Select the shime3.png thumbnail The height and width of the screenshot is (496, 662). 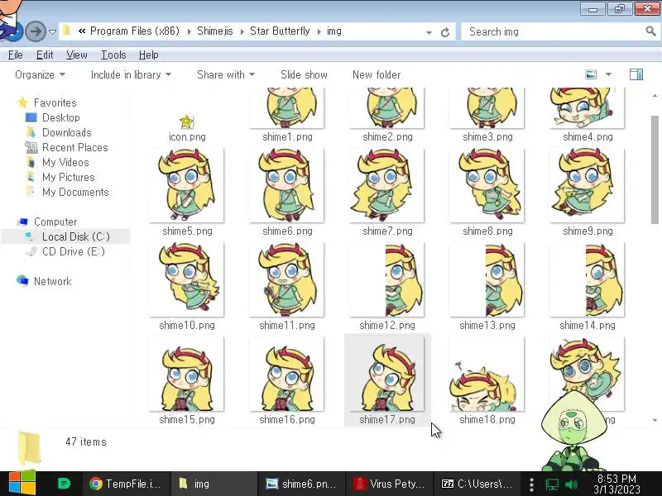point(487,108)
